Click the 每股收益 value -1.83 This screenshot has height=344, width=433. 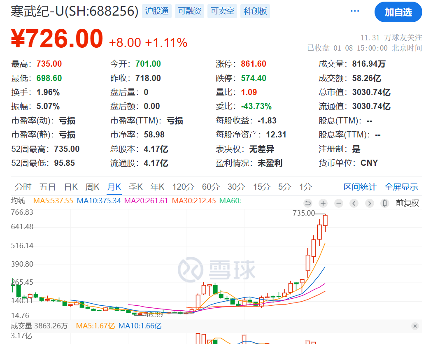click(x=267, y=121)
